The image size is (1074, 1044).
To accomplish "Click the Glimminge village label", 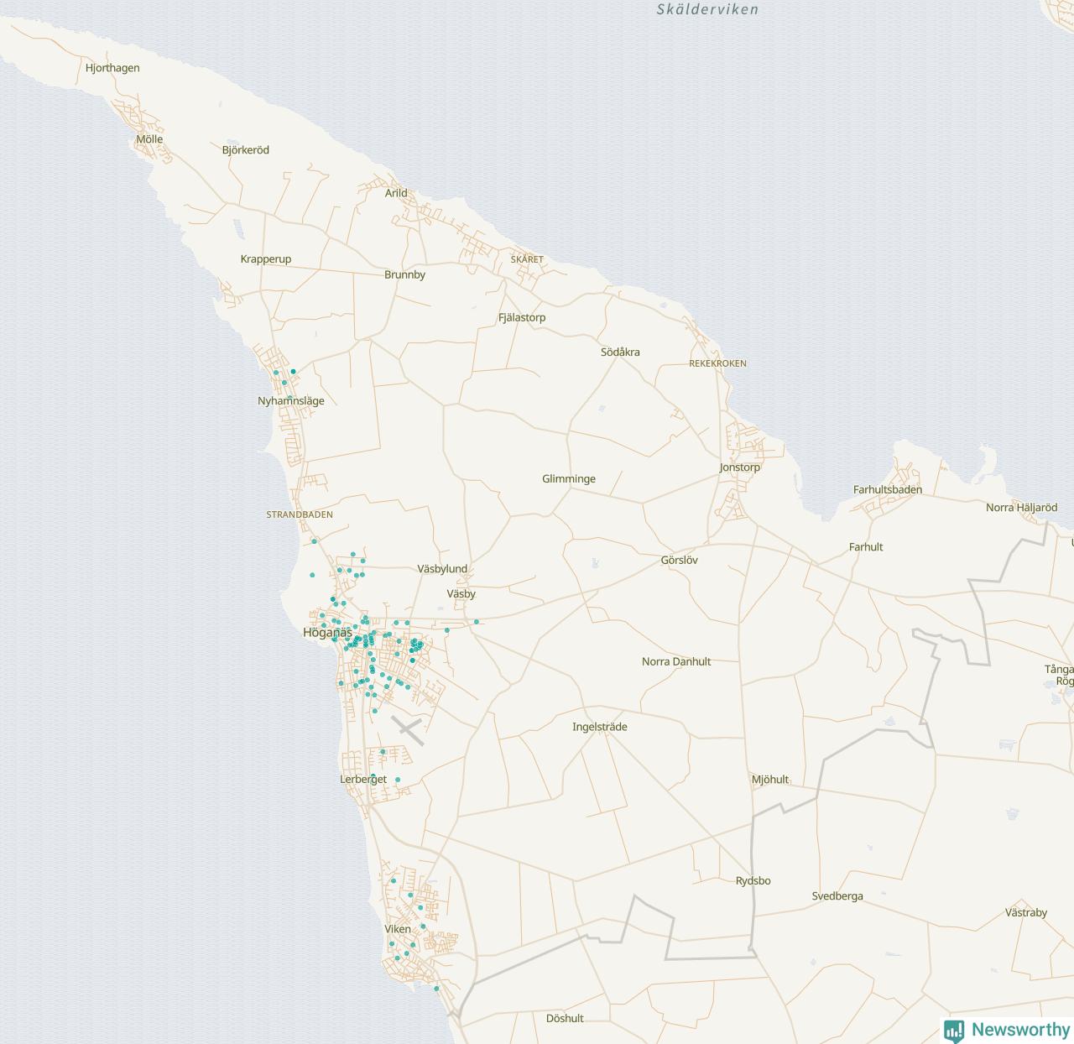I will point(568,479).
